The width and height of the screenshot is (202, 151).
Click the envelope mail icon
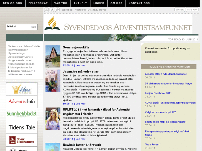[x=46, y=10]
